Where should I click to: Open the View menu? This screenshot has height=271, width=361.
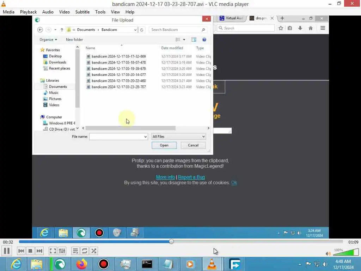point(115,12)
